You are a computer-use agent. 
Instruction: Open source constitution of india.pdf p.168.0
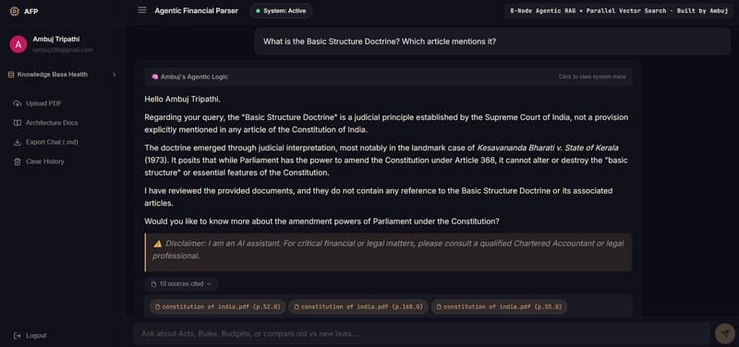[358, 307]
